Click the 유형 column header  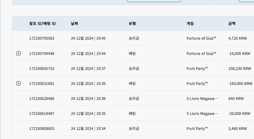pos(132,24)
